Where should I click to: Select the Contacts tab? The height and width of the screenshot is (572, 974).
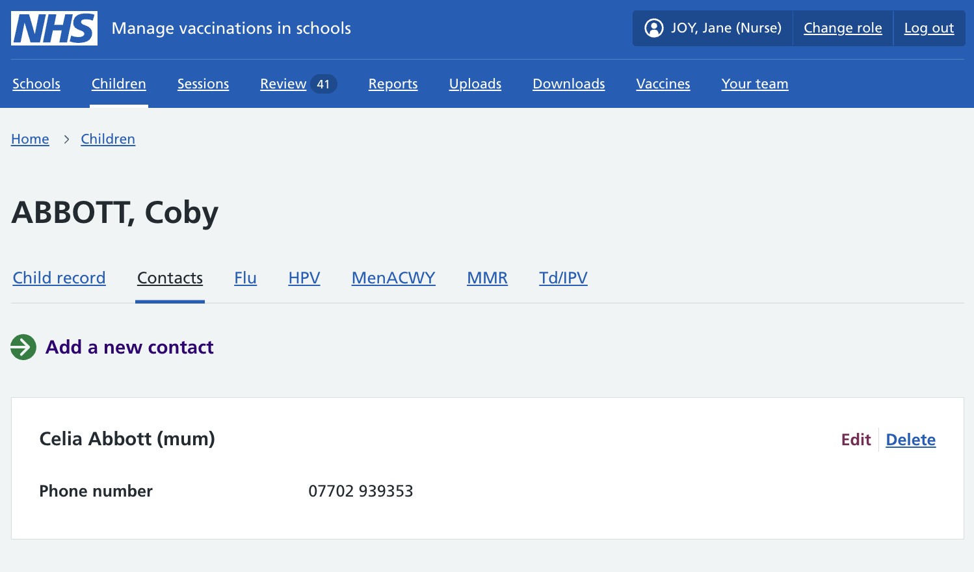coord(170,278)
